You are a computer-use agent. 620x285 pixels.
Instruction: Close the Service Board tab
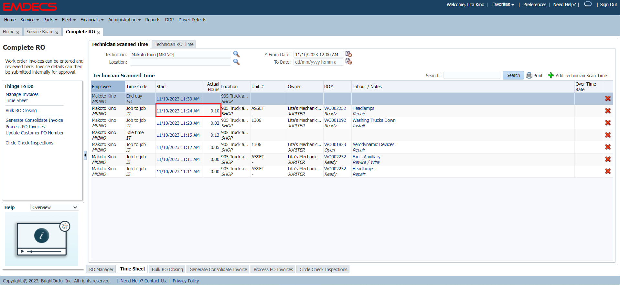click(x=57, y=33)
